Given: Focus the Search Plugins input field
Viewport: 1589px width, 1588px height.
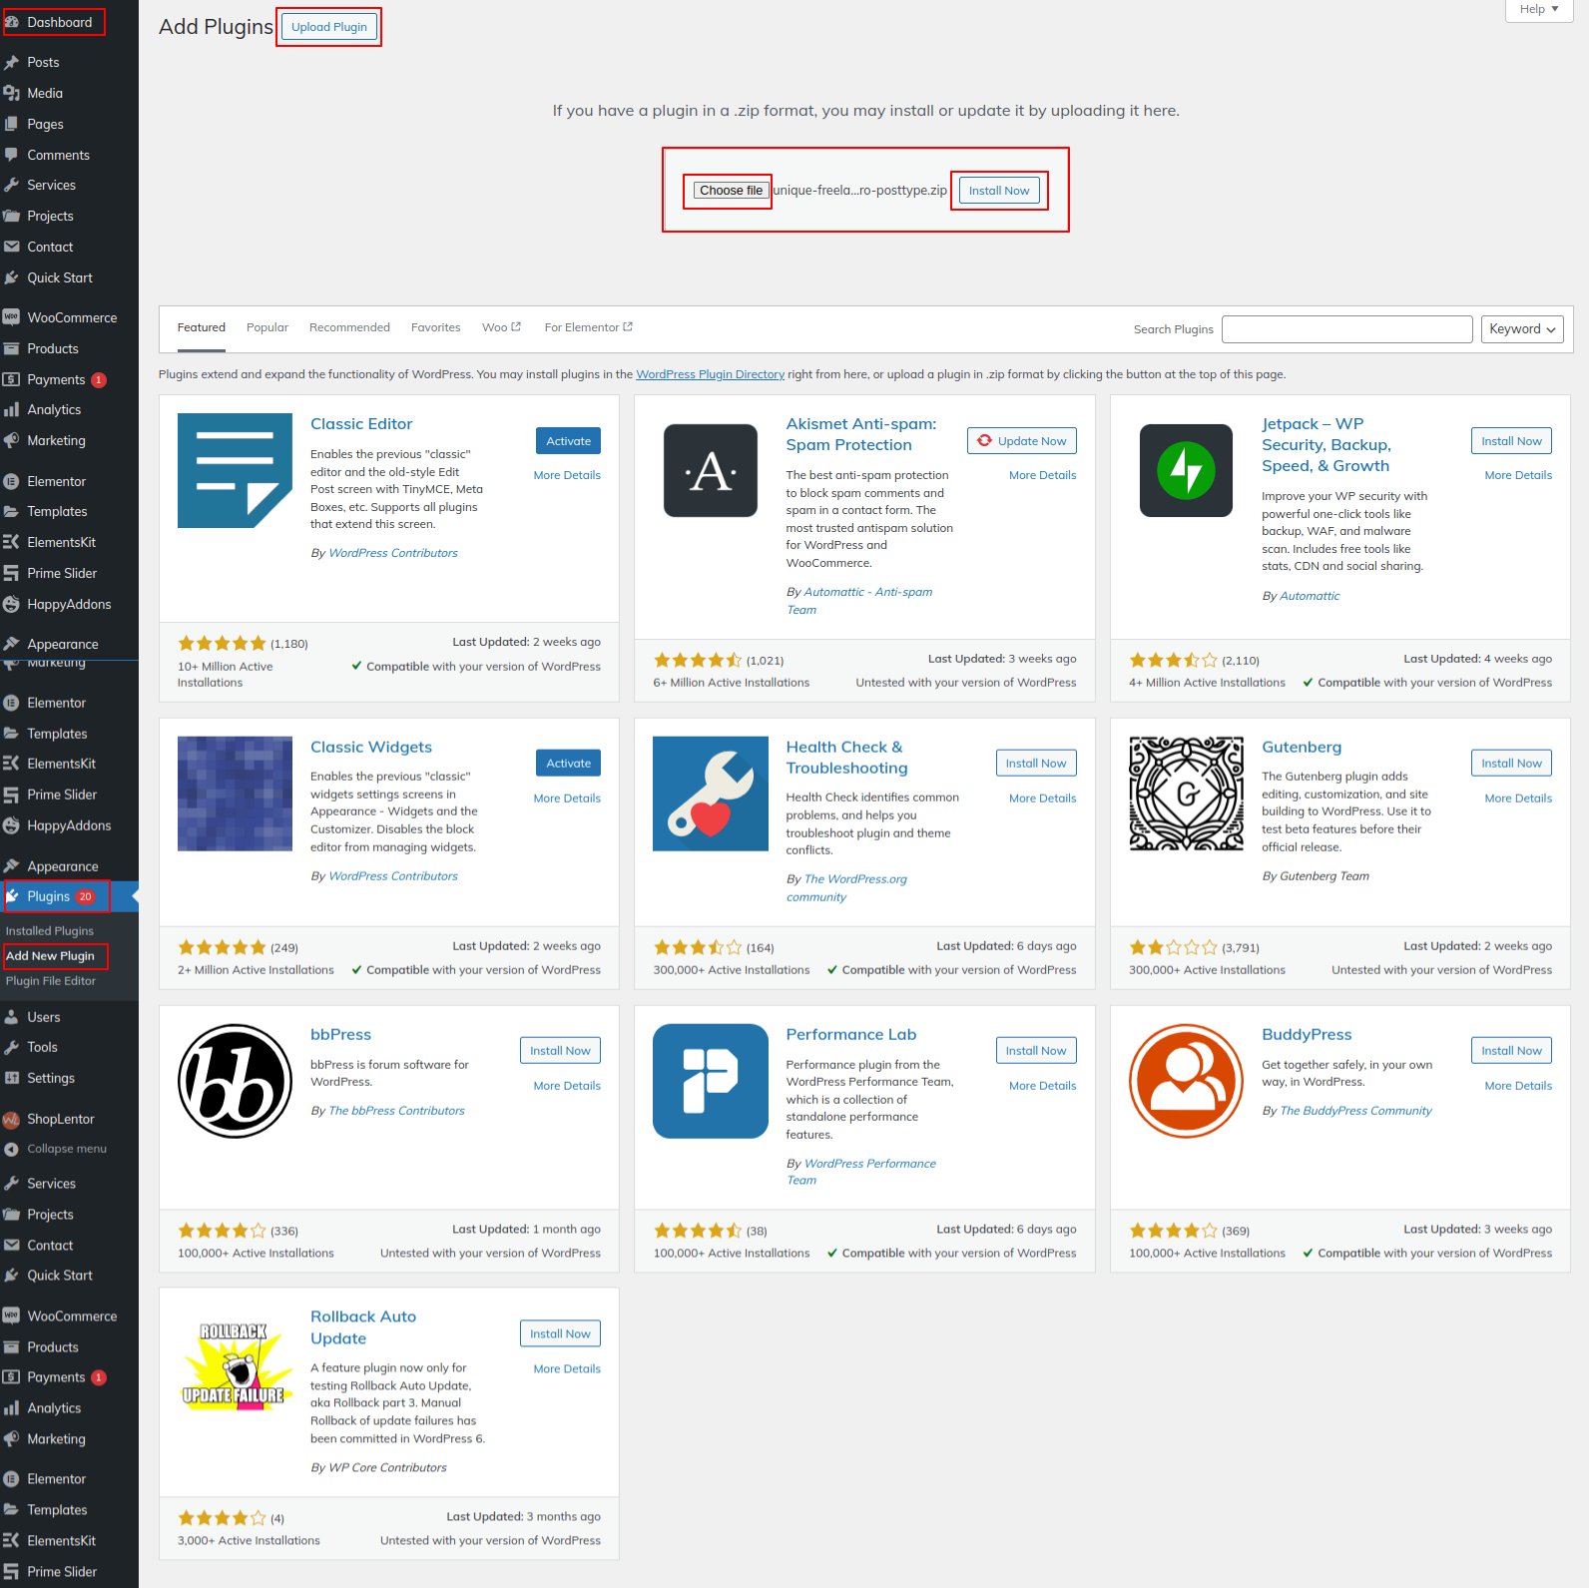Looking at the screenshot, I should (1346, 329).
